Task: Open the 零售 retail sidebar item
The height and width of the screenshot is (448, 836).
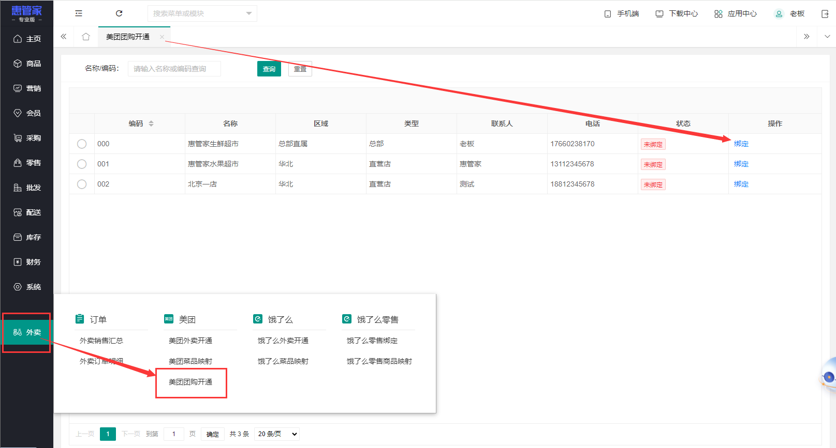Action: [x=27, y=163]
